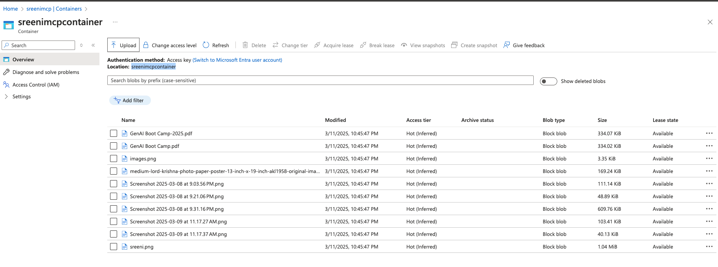Tick checkbox for Screenshot 9.31.16 PM.png
The height and width of the screenshot is (267, 718).
pyautogui.click(x=114, y=209)
